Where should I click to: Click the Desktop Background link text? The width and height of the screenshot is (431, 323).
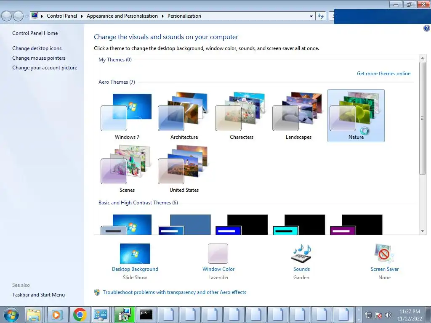[135, 269]
